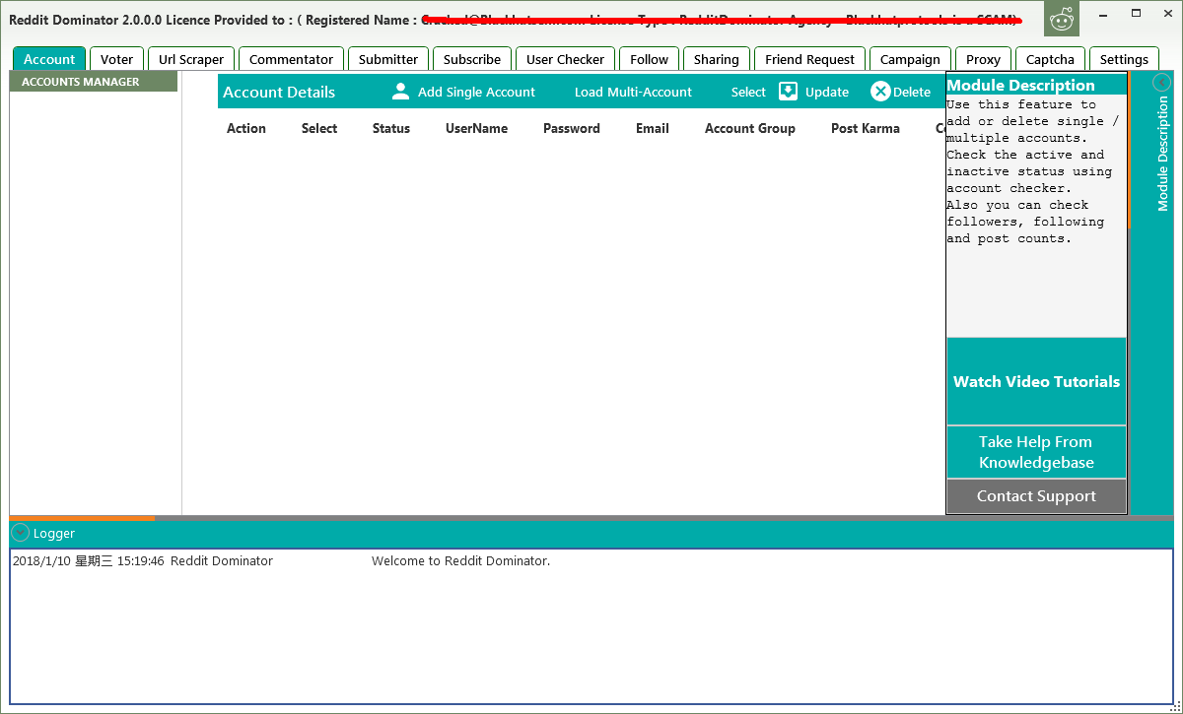Open the Voter tab
1183x714 pixels.
[117, 59]
